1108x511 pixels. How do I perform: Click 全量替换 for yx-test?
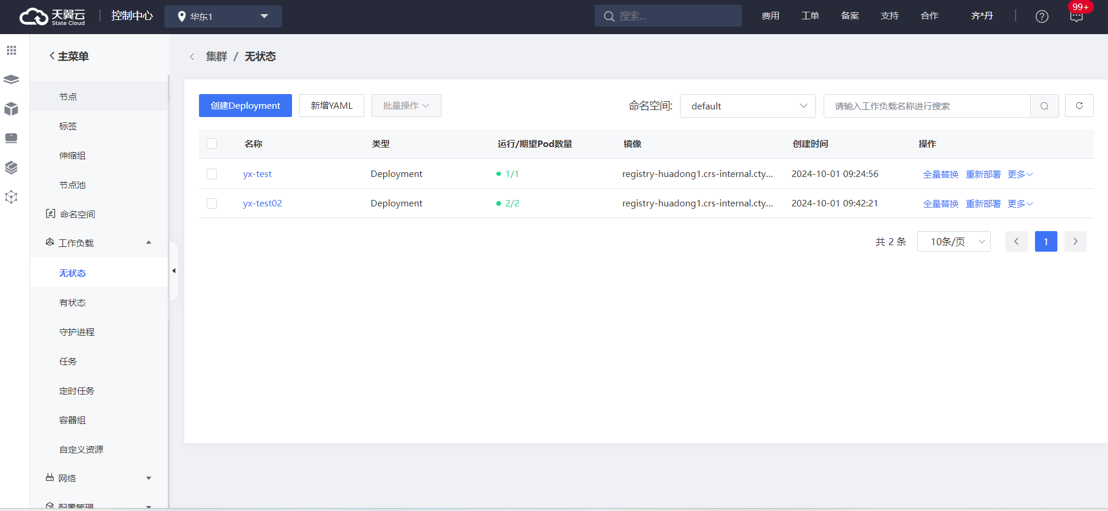[x=941, y=174]
